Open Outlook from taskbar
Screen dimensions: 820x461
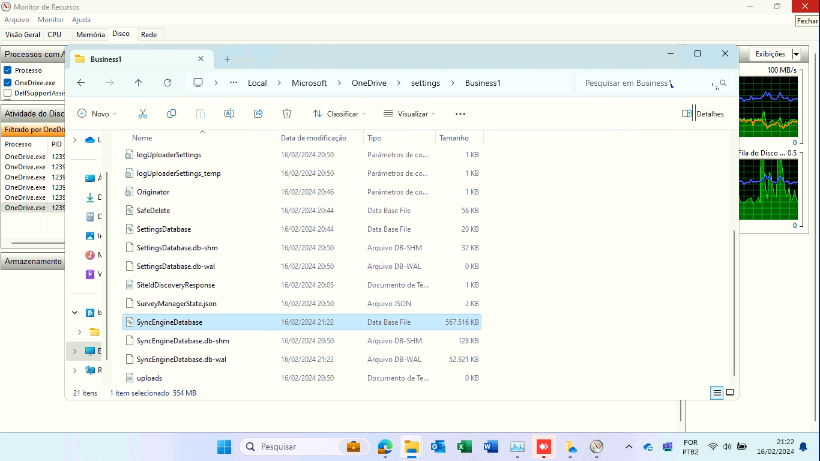tap(438, 447)
